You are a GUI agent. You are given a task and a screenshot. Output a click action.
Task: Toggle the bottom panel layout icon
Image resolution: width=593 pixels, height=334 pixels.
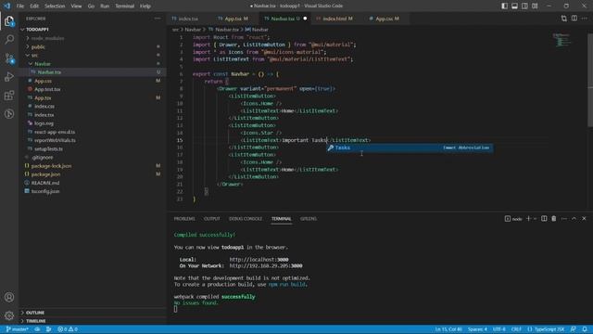[515, 6]
